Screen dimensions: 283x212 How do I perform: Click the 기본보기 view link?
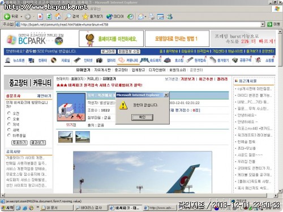[187, 79]
